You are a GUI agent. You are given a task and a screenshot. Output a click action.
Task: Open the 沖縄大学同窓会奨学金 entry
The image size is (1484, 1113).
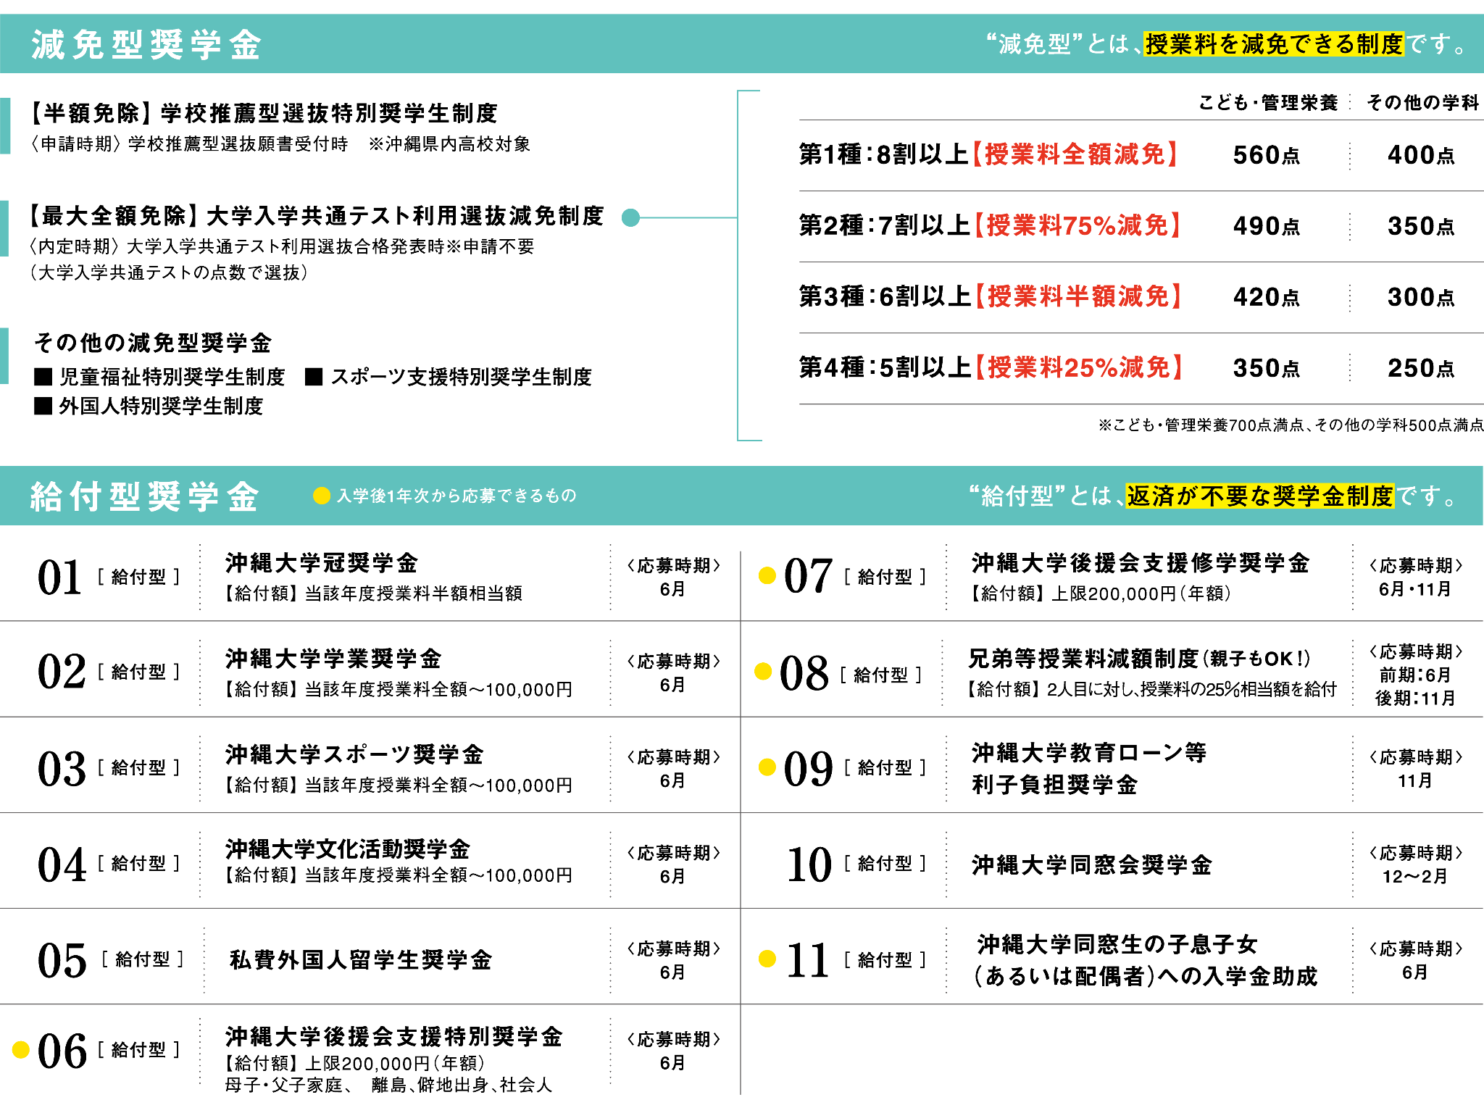click(1091, 864)
